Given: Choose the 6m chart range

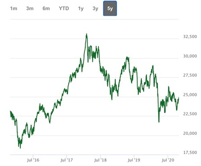Looking at the screenshot, I should point(46,8).
